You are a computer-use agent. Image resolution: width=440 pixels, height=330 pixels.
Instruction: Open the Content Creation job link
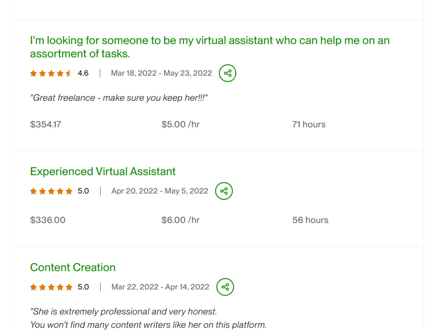[73, 268]
